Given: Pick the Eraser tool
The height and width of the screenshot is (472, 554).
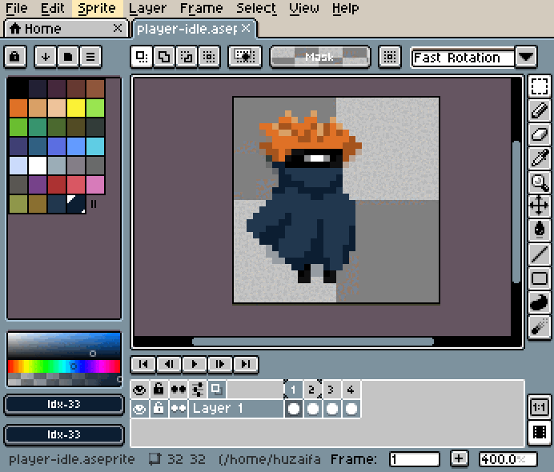Looking at the screenshot, I should pos(540,134).
